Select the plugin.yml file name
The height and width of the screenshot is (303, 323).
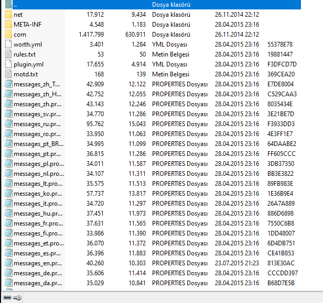[29, 64]
